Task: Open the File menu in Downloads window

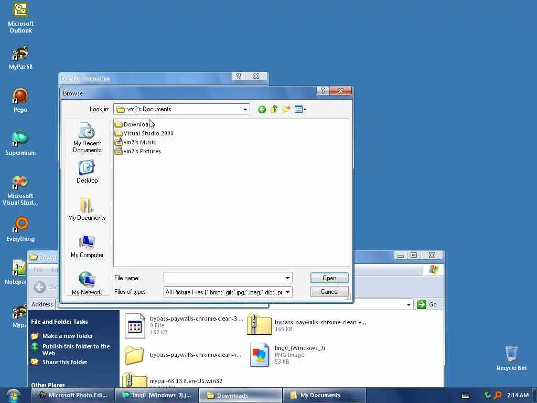Action: click(x=38, y=270)
